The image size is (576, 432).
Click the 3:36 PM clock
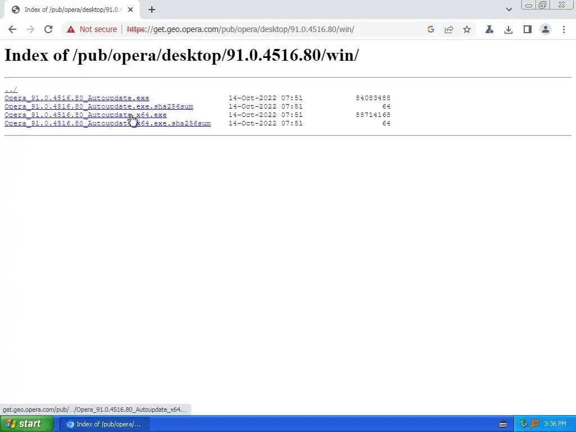(555, 424)
